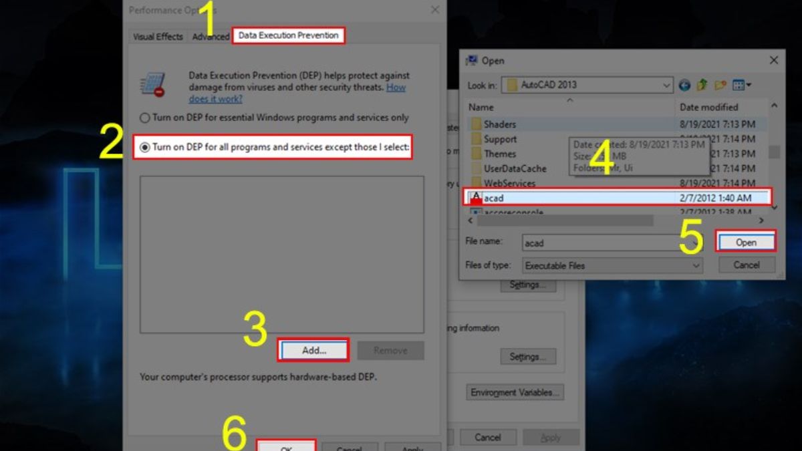Screen dimensions: 802x451
Task: Click the Add... button
Action: tap(313, 350)
